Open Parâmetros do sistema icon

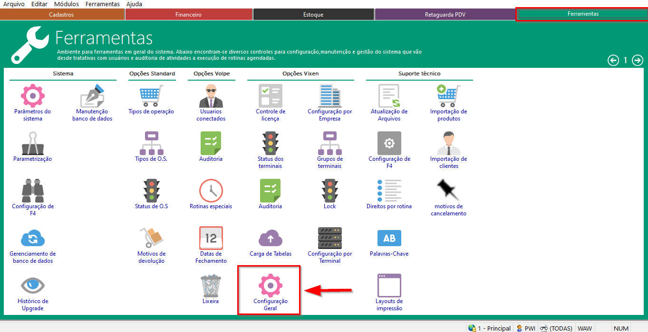click(x=33, y=96)
